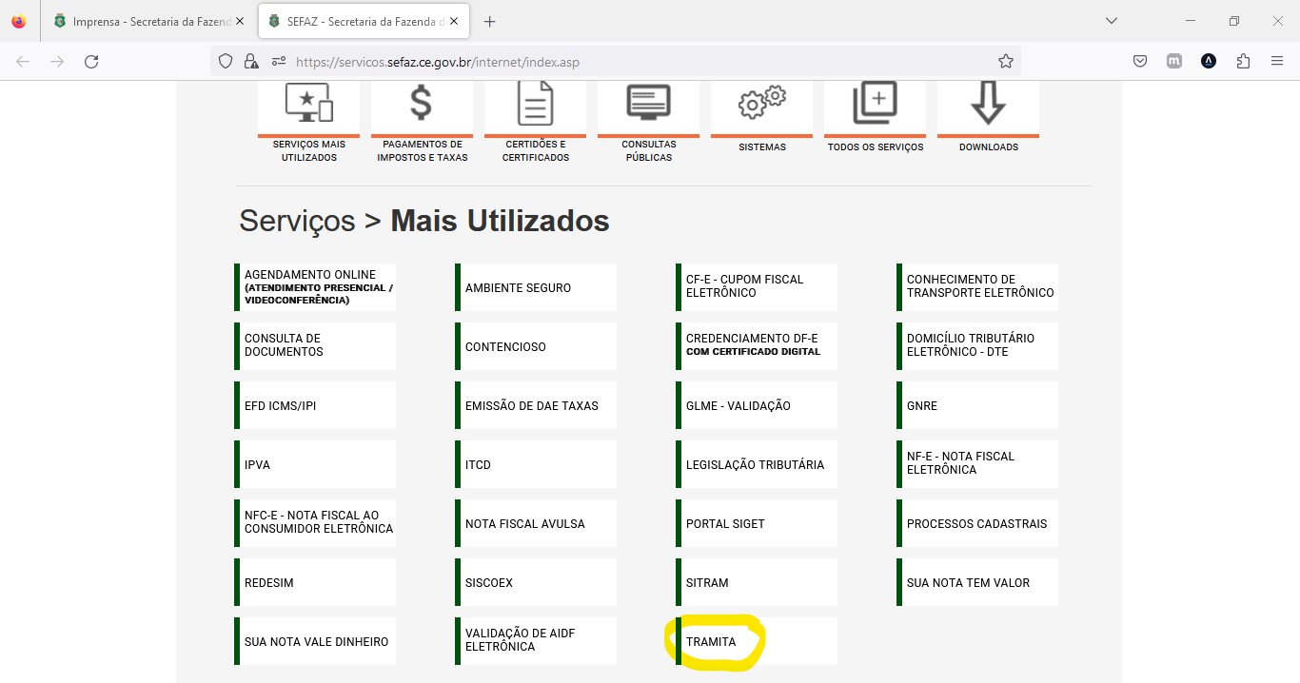This screenshot has height=683, width=1300.
Task: Open a new browser tab
Action: (489, 21)
